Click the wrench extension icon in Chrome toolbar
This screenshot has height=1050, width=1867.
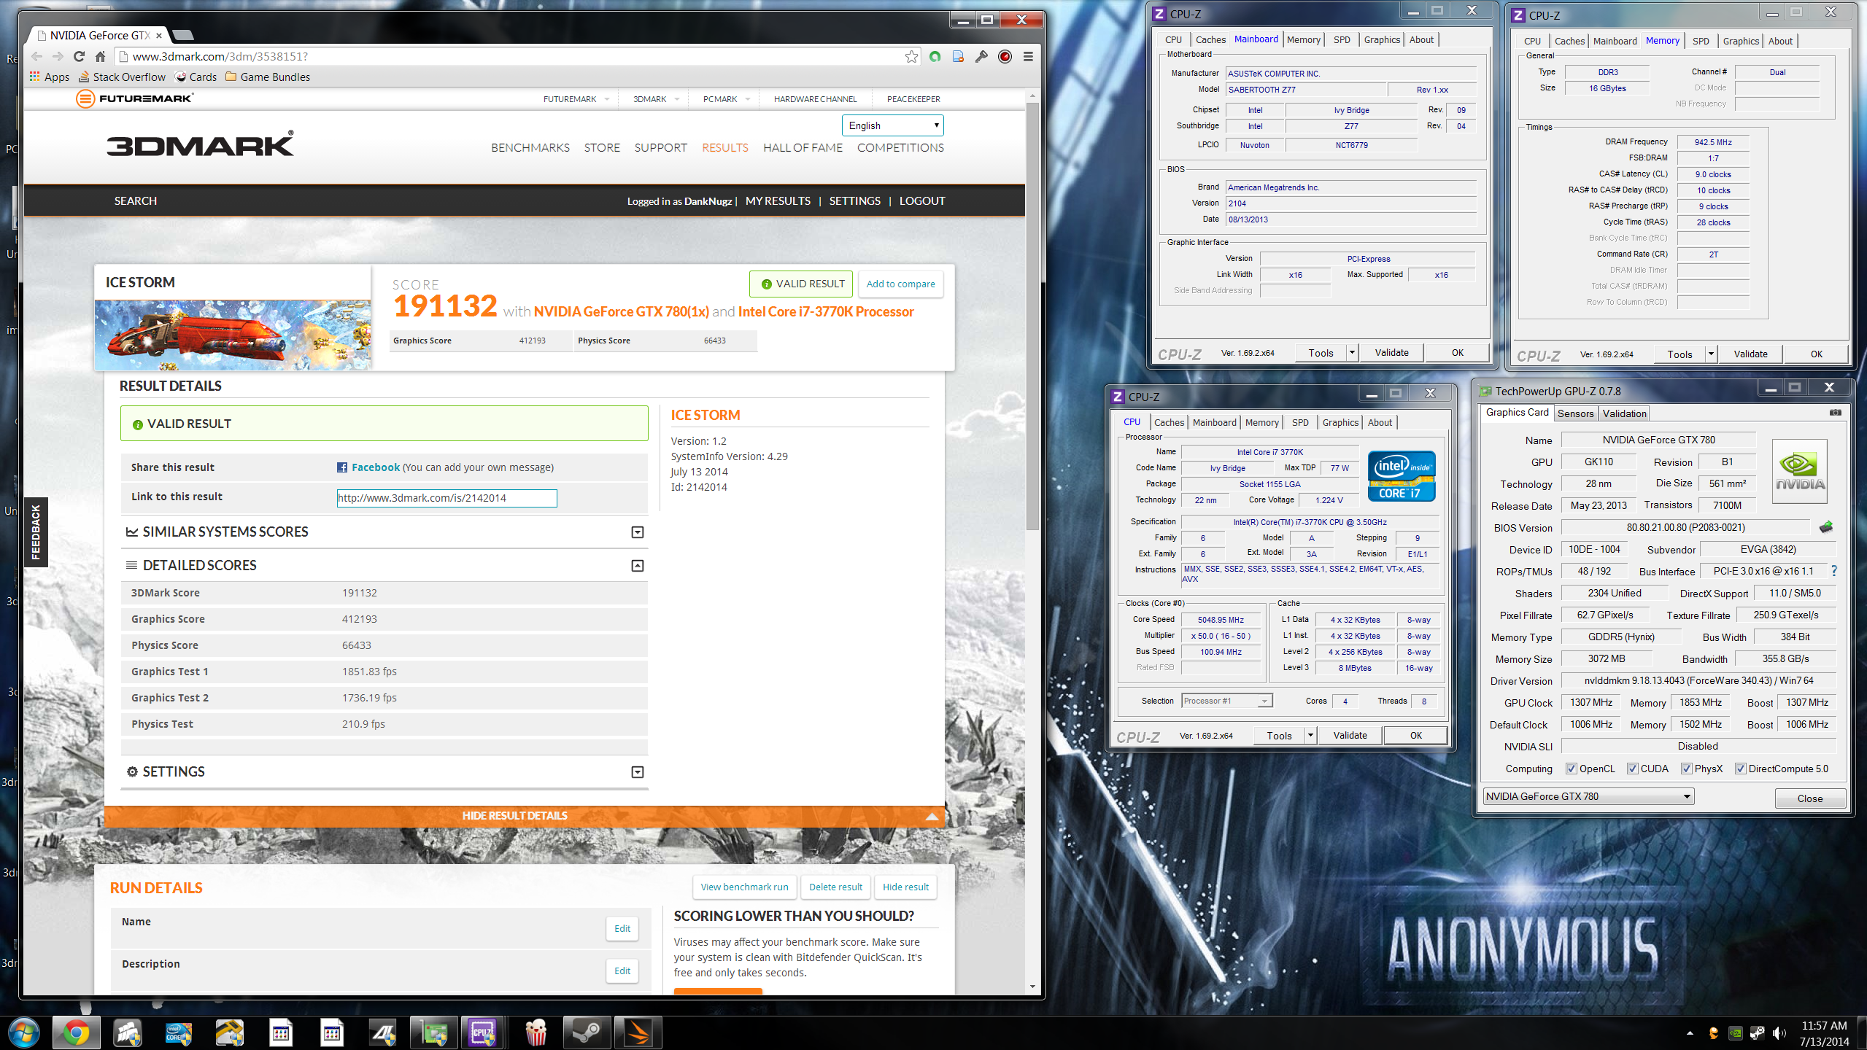(x=981, y=56)
